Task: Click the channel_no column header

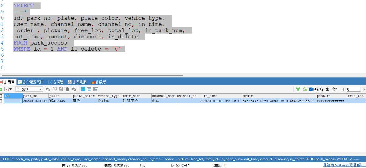Action: (x=189, y=96)
